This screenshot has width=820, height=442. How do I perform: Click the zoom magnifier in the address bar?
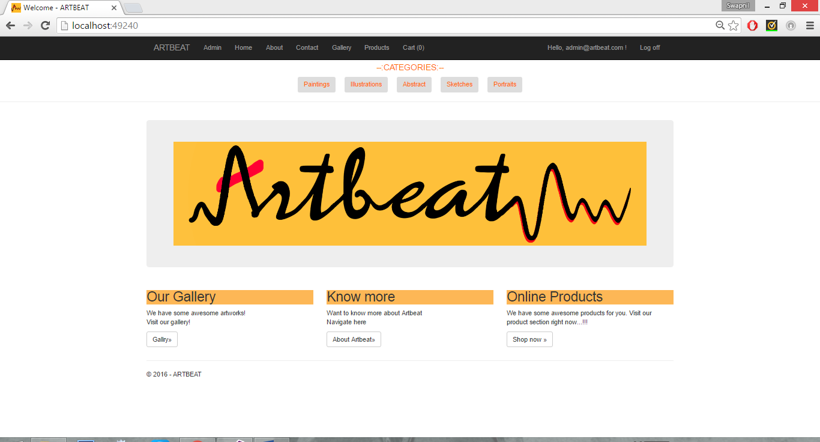point(720,25)
